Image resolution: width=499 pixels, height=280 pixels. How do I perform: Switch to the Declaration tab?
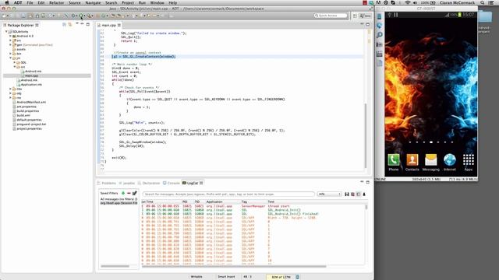click(149, 184)
